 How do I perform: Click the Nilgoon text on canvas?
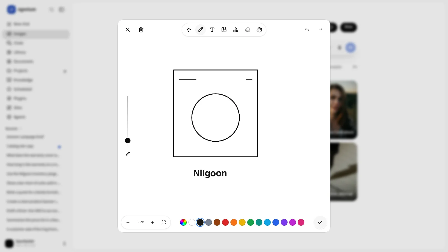pos(210,173)
